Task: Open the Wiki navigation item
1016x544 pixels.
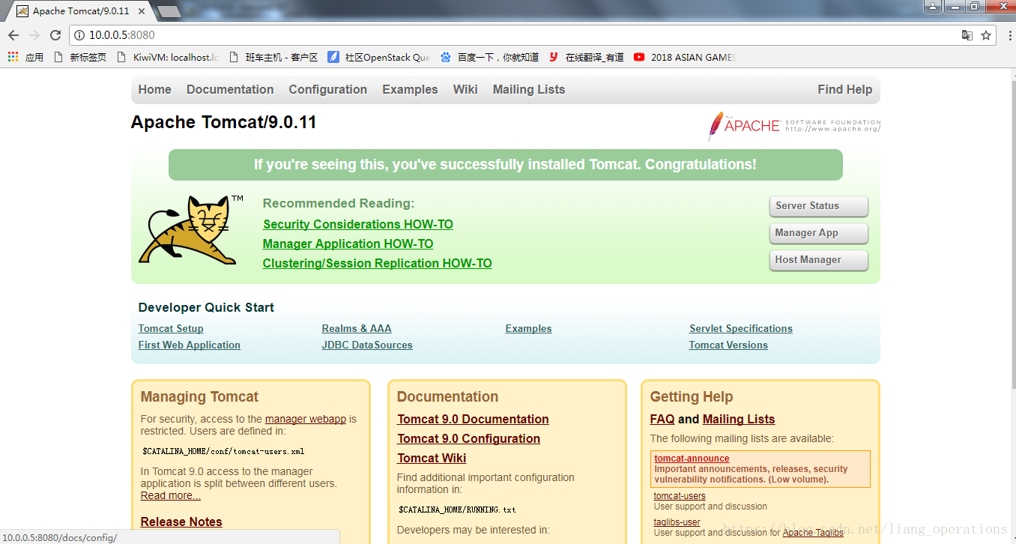Action: tap(465, 90)
